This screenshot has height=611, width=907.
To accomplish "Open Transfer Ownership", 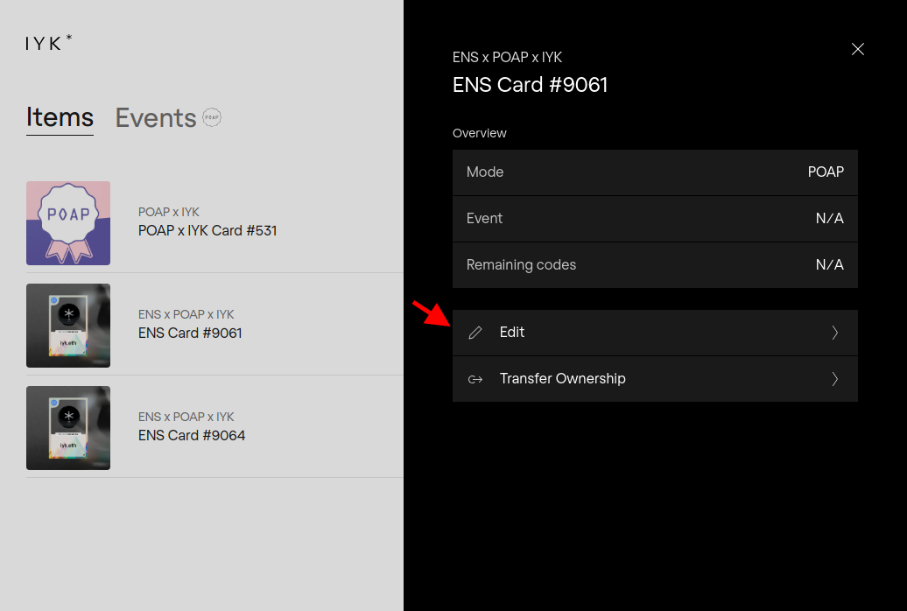I will pyautogui.click(x=655, y=379).
